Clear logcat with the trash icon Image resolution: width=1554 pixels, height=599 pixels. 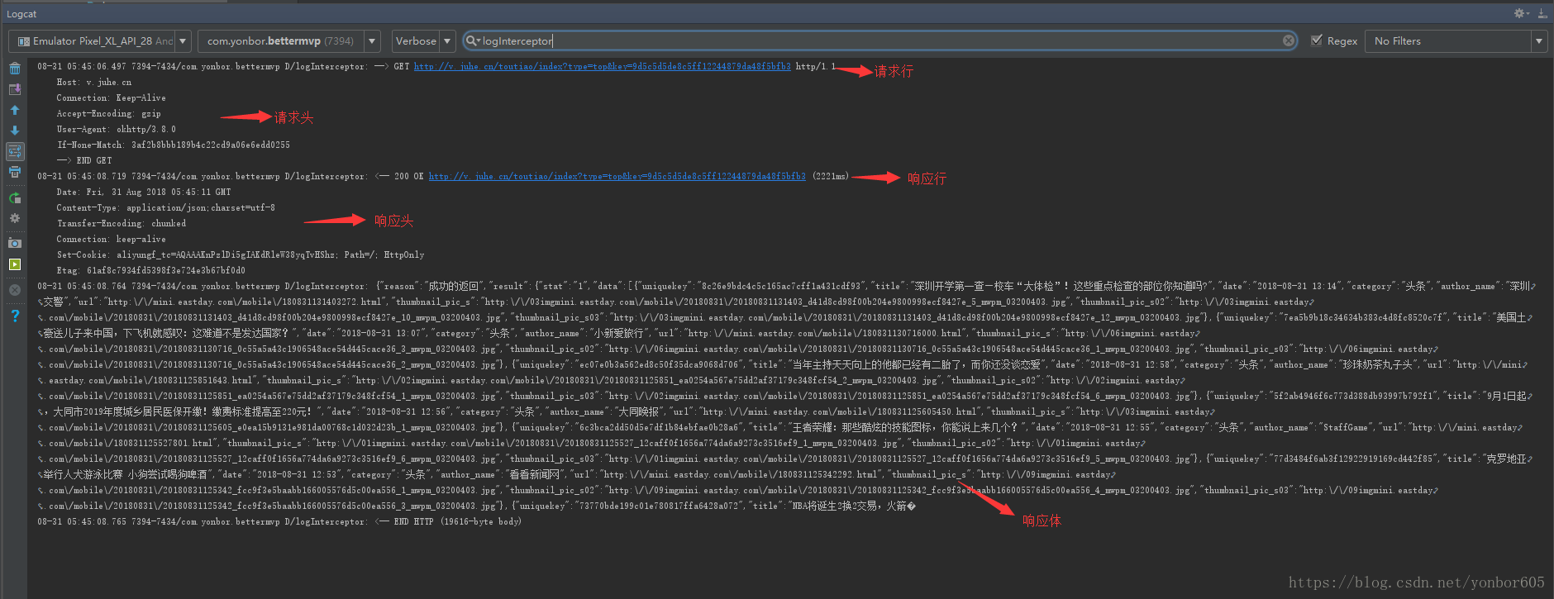tap(15, 69)
